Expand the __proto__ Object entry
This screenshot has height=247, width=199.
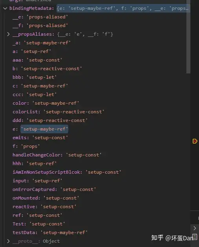coord(8,241)
